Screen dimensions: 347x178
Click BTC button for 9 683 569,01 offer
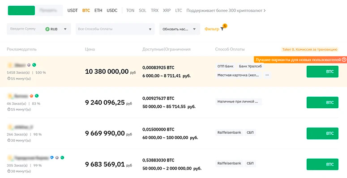(x=322, y=164)
